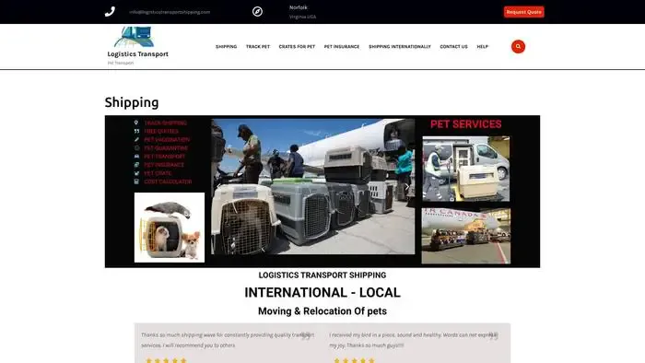Click the LOGISTICS TRANSPORT SHIPPING heading

[322, 275]
